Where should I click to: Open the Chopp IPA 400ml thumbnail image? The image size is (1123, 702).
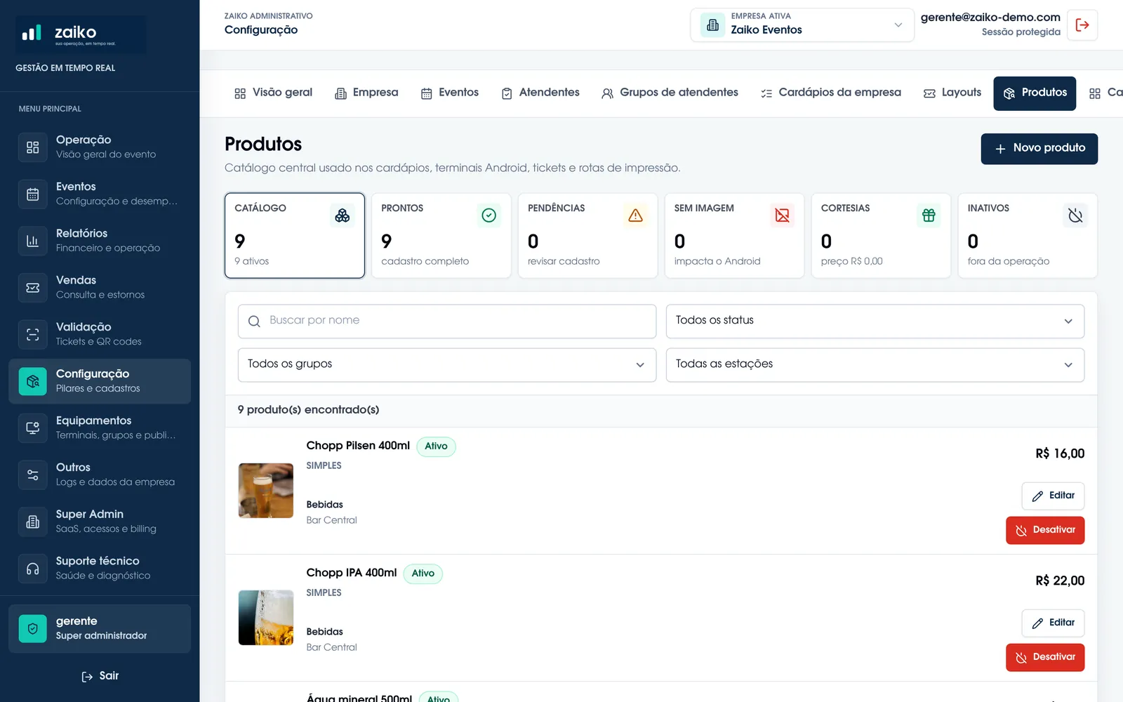pyautogui.click(x=266, y=618)
